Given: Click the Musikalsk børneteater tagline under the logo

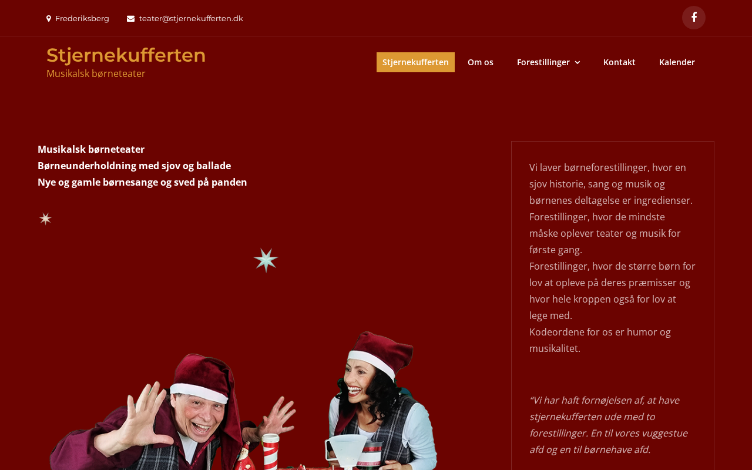Looking at the screenshot, I should (96, 73).
